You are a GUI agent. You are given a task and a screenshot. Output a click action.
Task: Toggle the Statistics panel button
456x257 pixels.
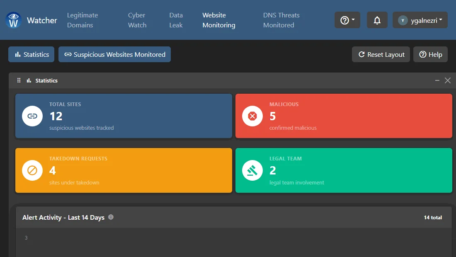tap(31, 54)
